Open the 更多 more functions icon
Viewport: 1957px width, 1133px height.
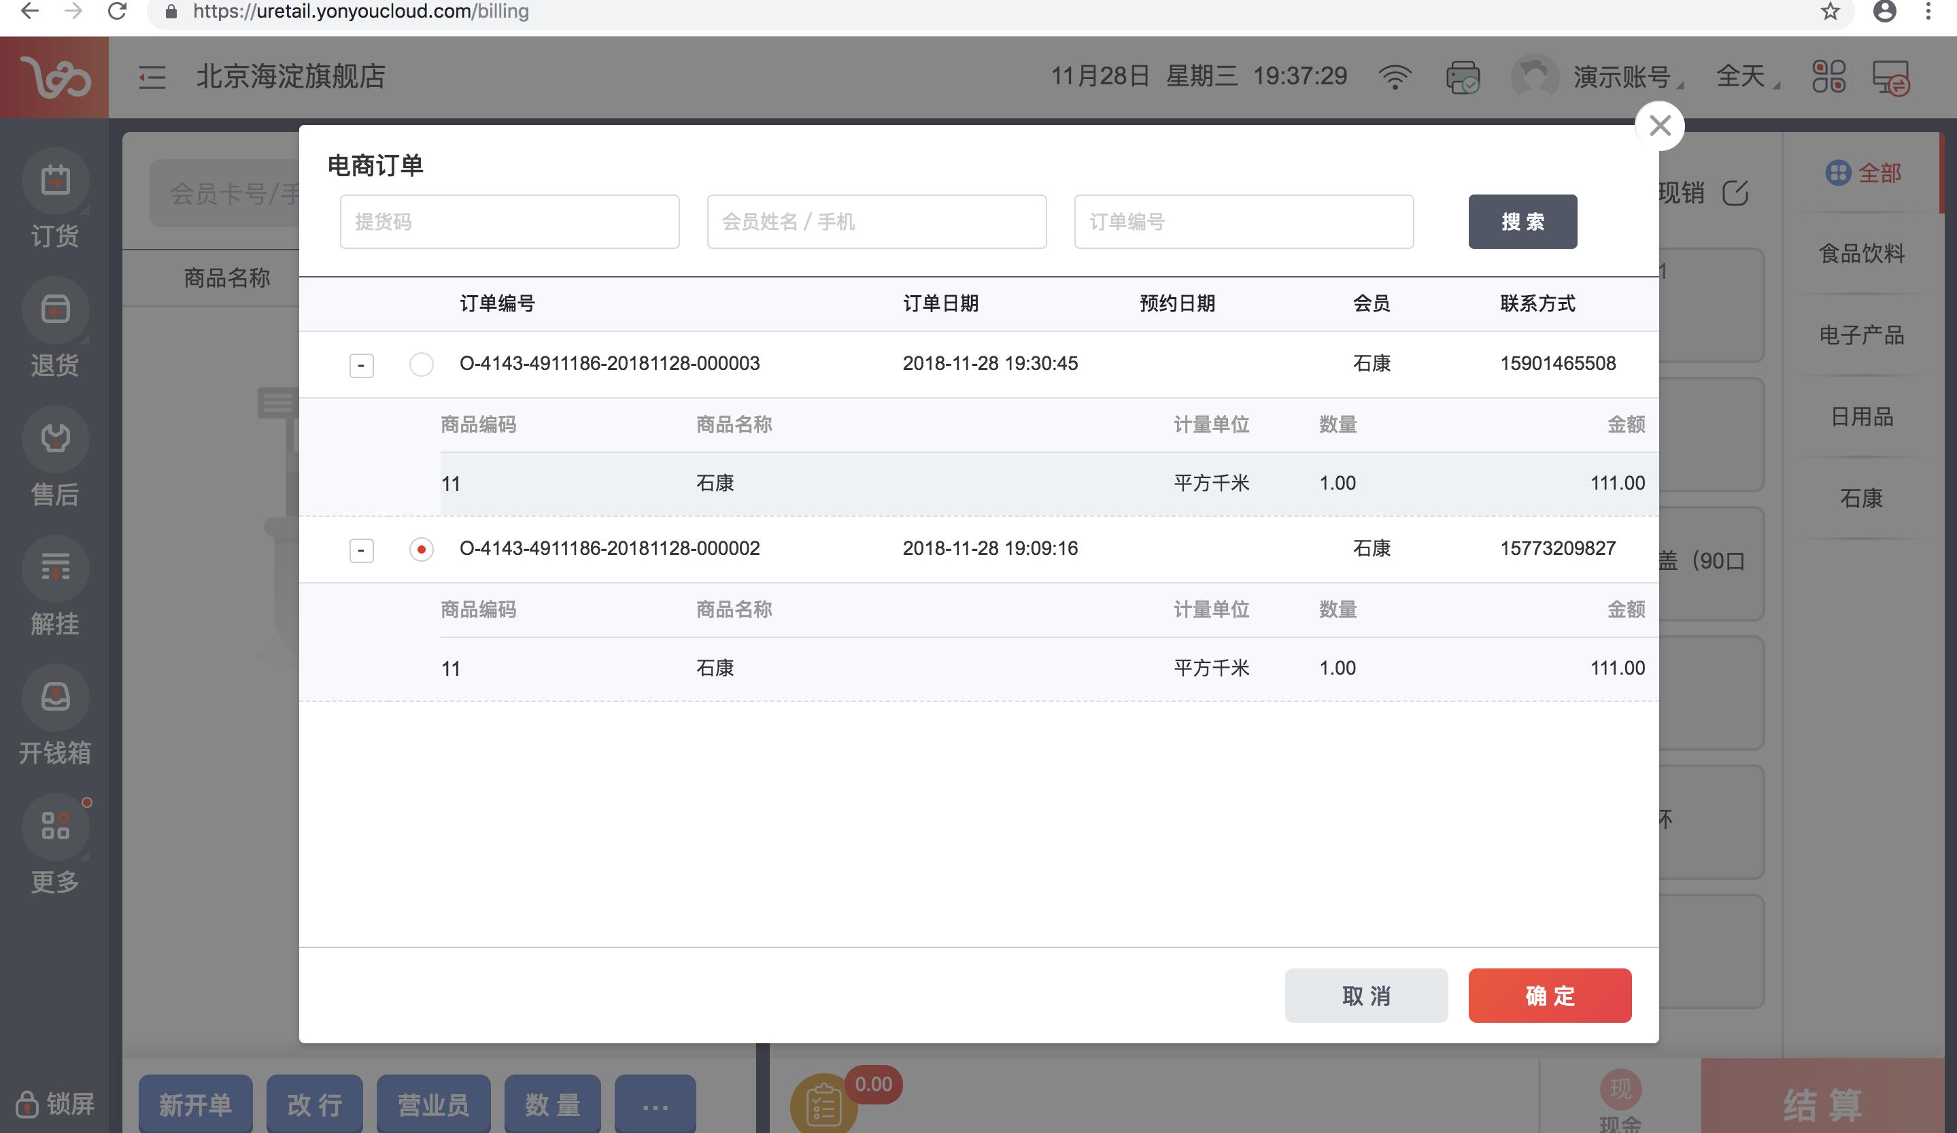click(x=55, y=826)
